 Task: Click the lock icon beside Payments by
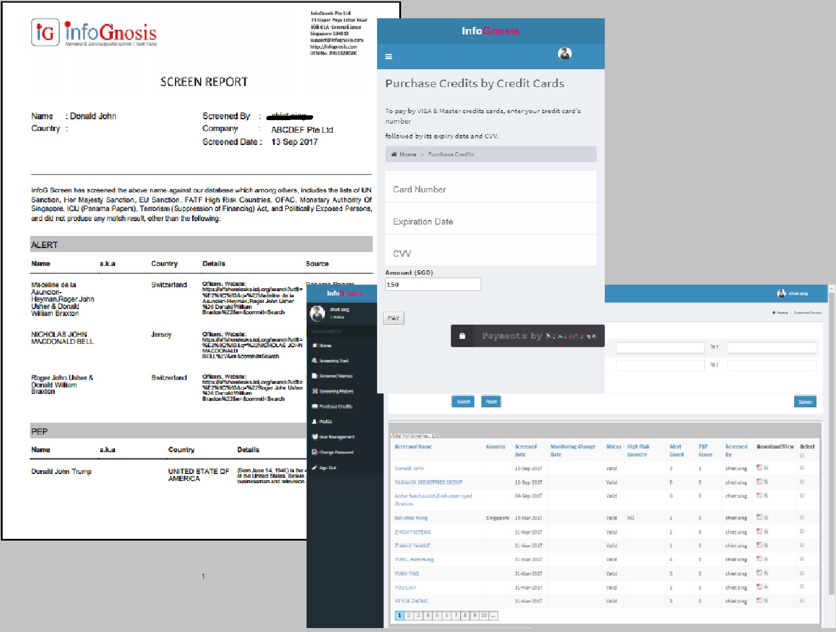coord(462,336)
